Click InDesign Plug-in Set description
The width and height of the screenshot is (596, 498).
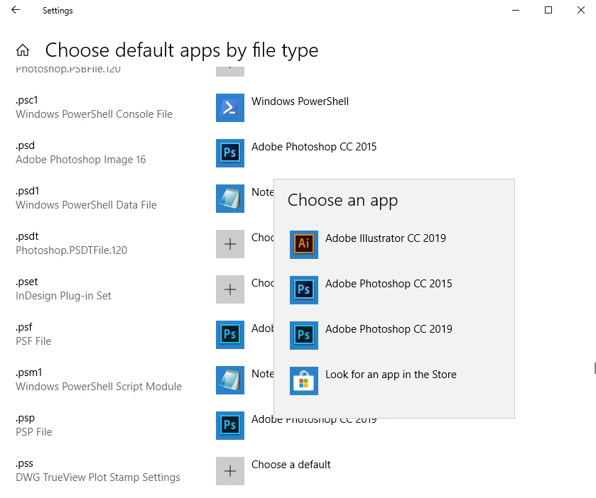[63, 296]
